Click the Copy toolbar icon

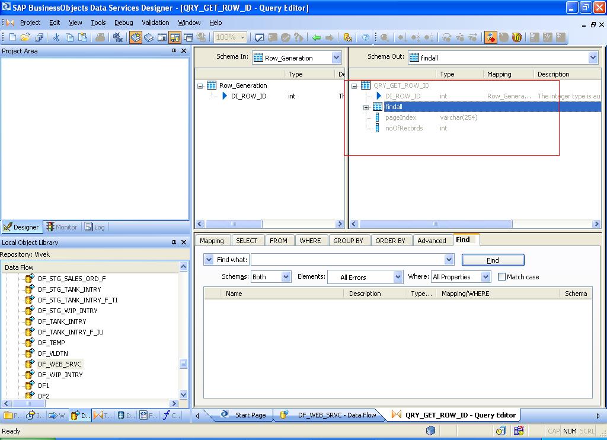click(x=70, y=37)
